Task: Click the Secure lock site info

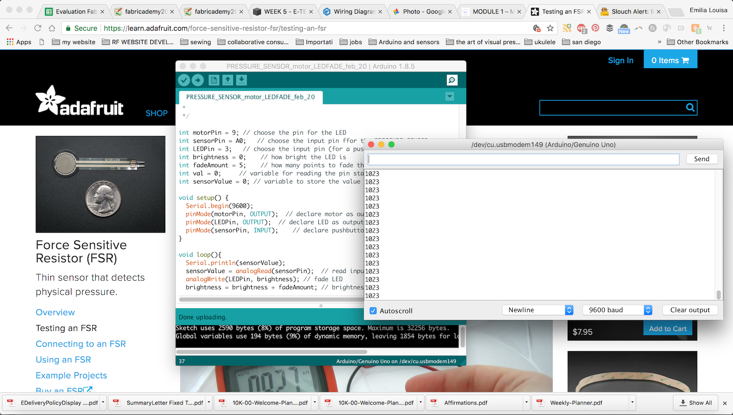Action: pyautogui.click(x=82, y=28)
